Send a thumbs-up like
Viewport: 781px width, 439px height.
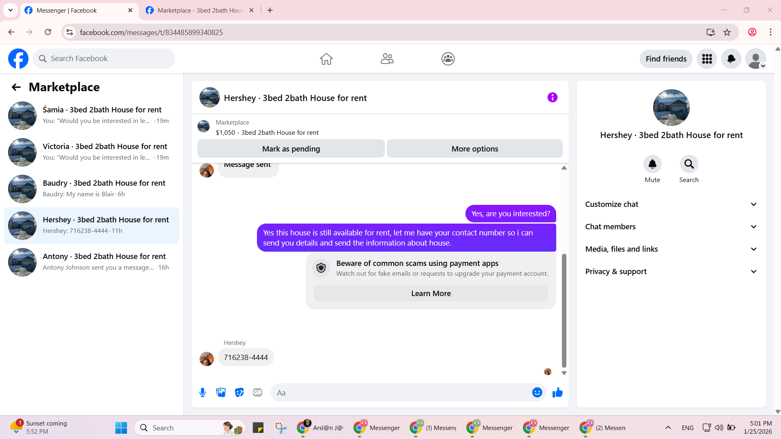(557, 393)
